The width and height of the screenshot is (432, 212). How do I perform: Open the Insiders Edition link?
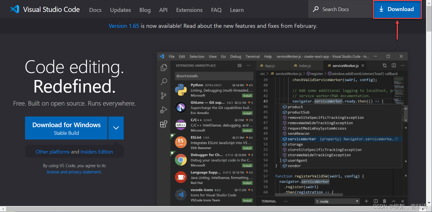pos(97,152)
